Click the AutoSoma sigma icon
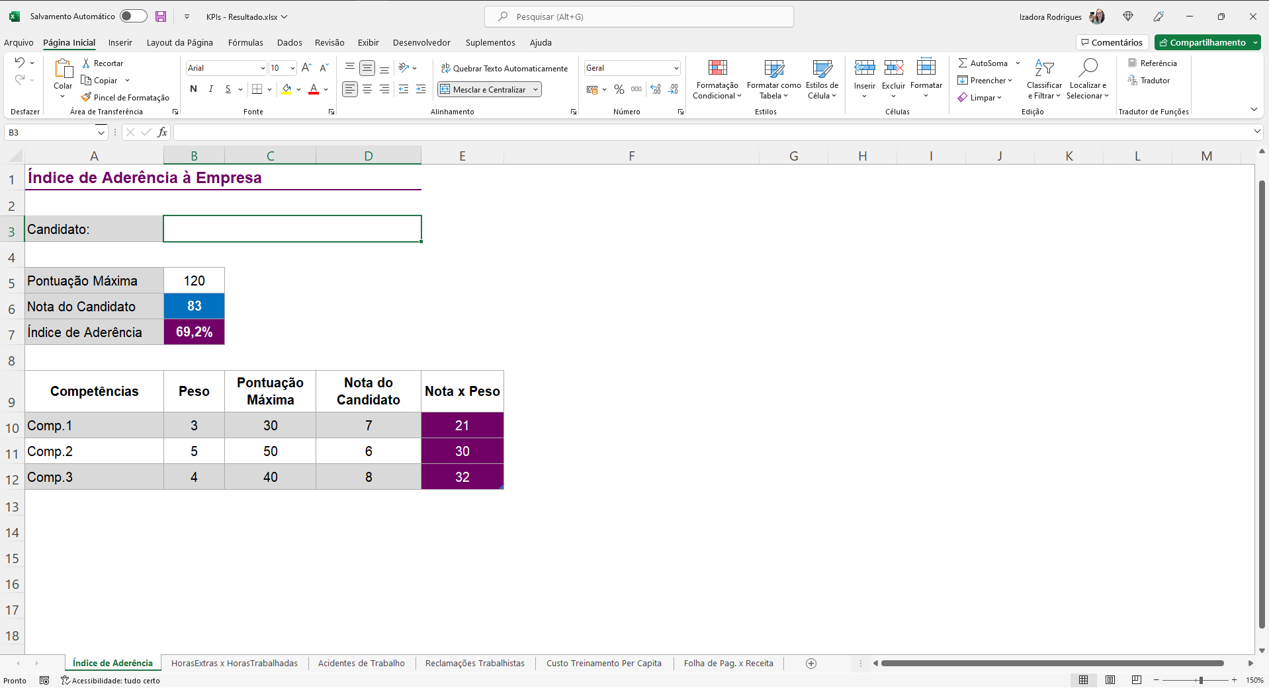Screen dimensions: 1269x688 963,63
